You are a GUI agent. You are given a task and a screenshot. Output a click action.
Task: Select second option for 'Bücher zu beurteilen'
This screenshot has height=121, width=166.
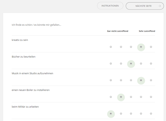(121, 64)
